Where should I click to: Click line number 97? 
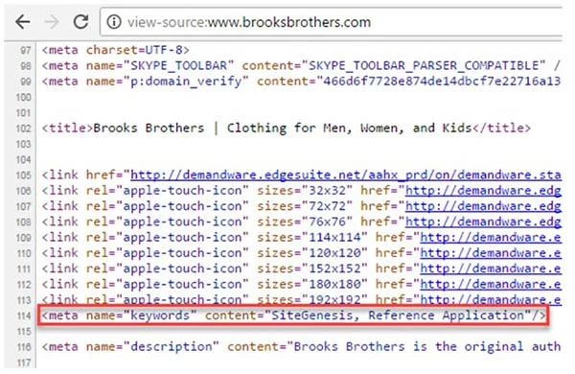coord(25,50)
